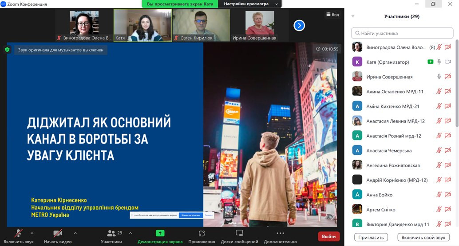Open the Дополнительно three-dots menu

point(280,233)
